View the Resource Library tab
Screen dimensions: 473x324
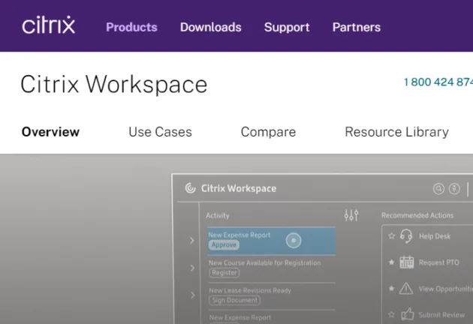click(x=396, y=132)
